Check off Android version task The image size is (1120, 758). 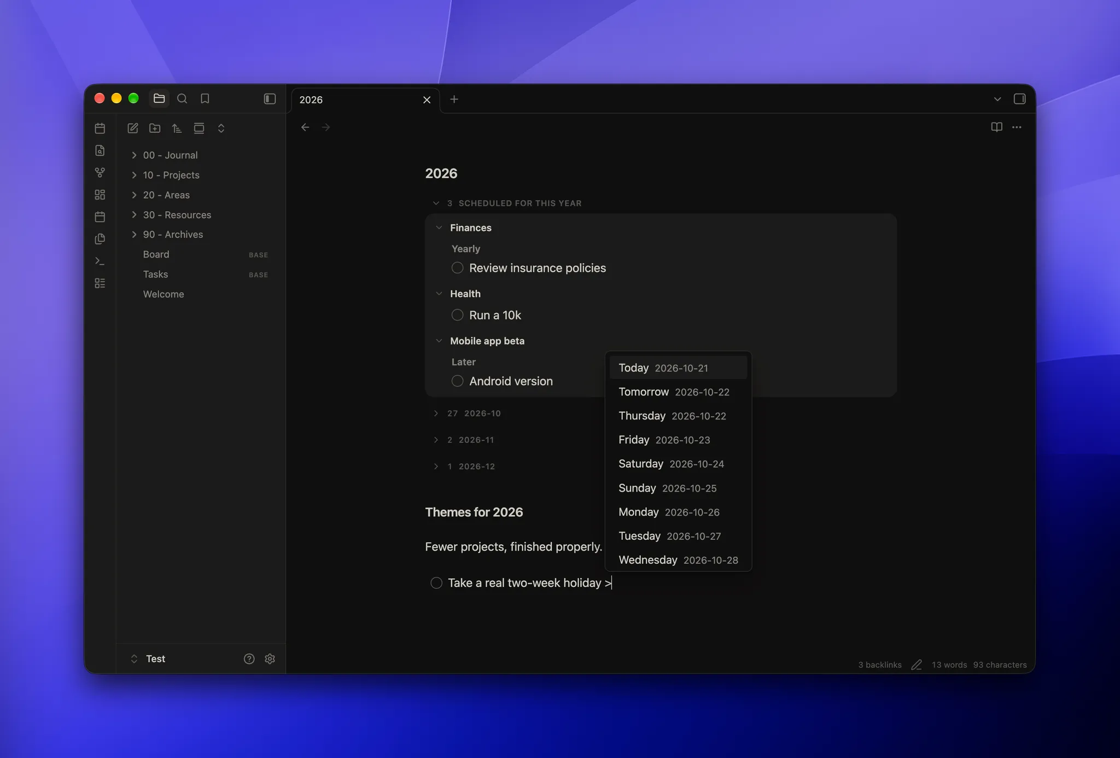pos(457,381)
